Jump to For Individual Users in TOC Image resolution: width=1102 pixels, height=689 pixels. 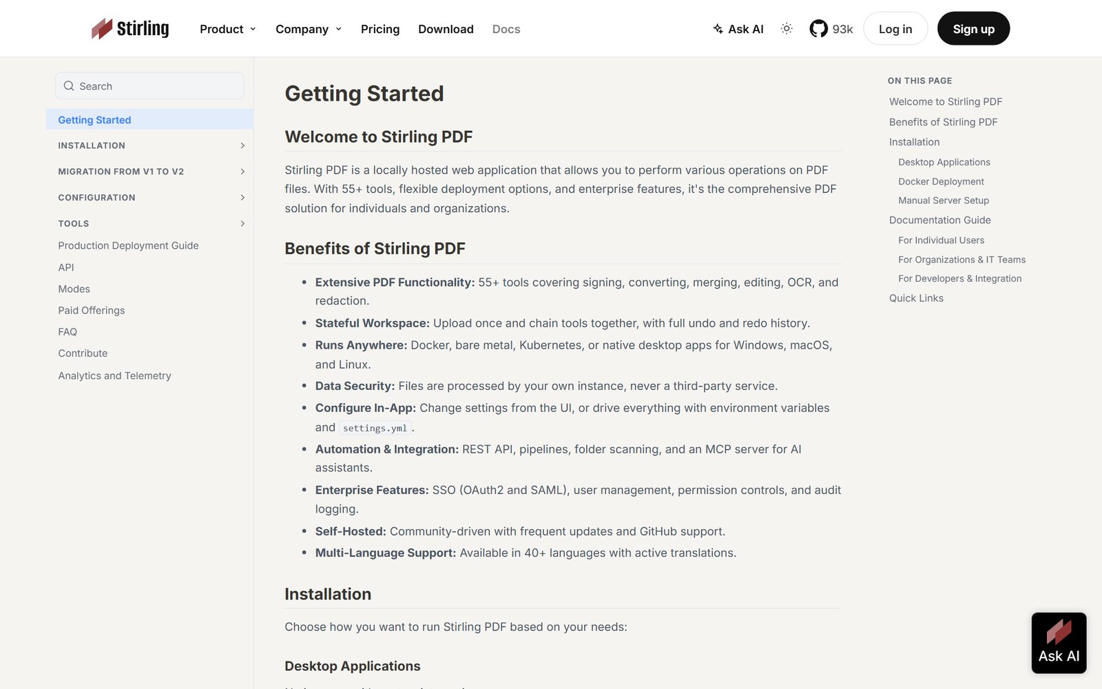point(941,240)
